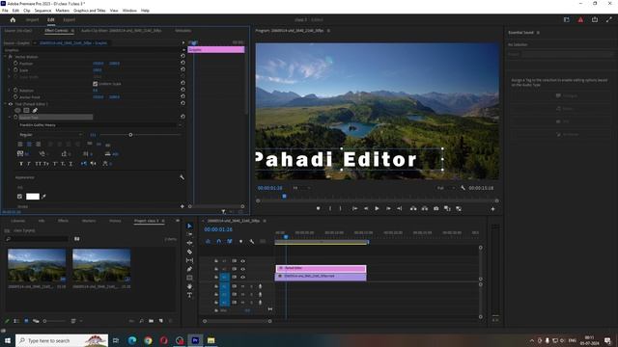Select the Track Select Forward tool

(189, 234)
